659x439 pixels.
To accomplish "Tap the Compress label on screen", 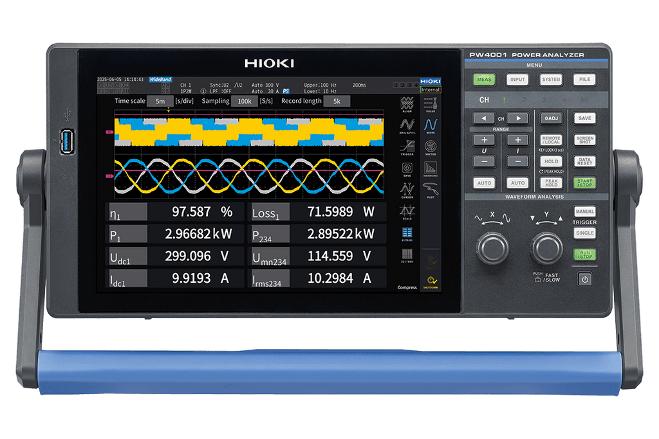I will [x=407, y=287].
